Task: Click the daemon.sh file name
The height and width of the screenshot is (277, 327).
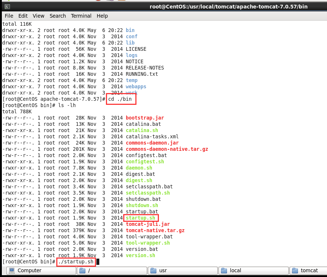Action: (x=139, y=168)
